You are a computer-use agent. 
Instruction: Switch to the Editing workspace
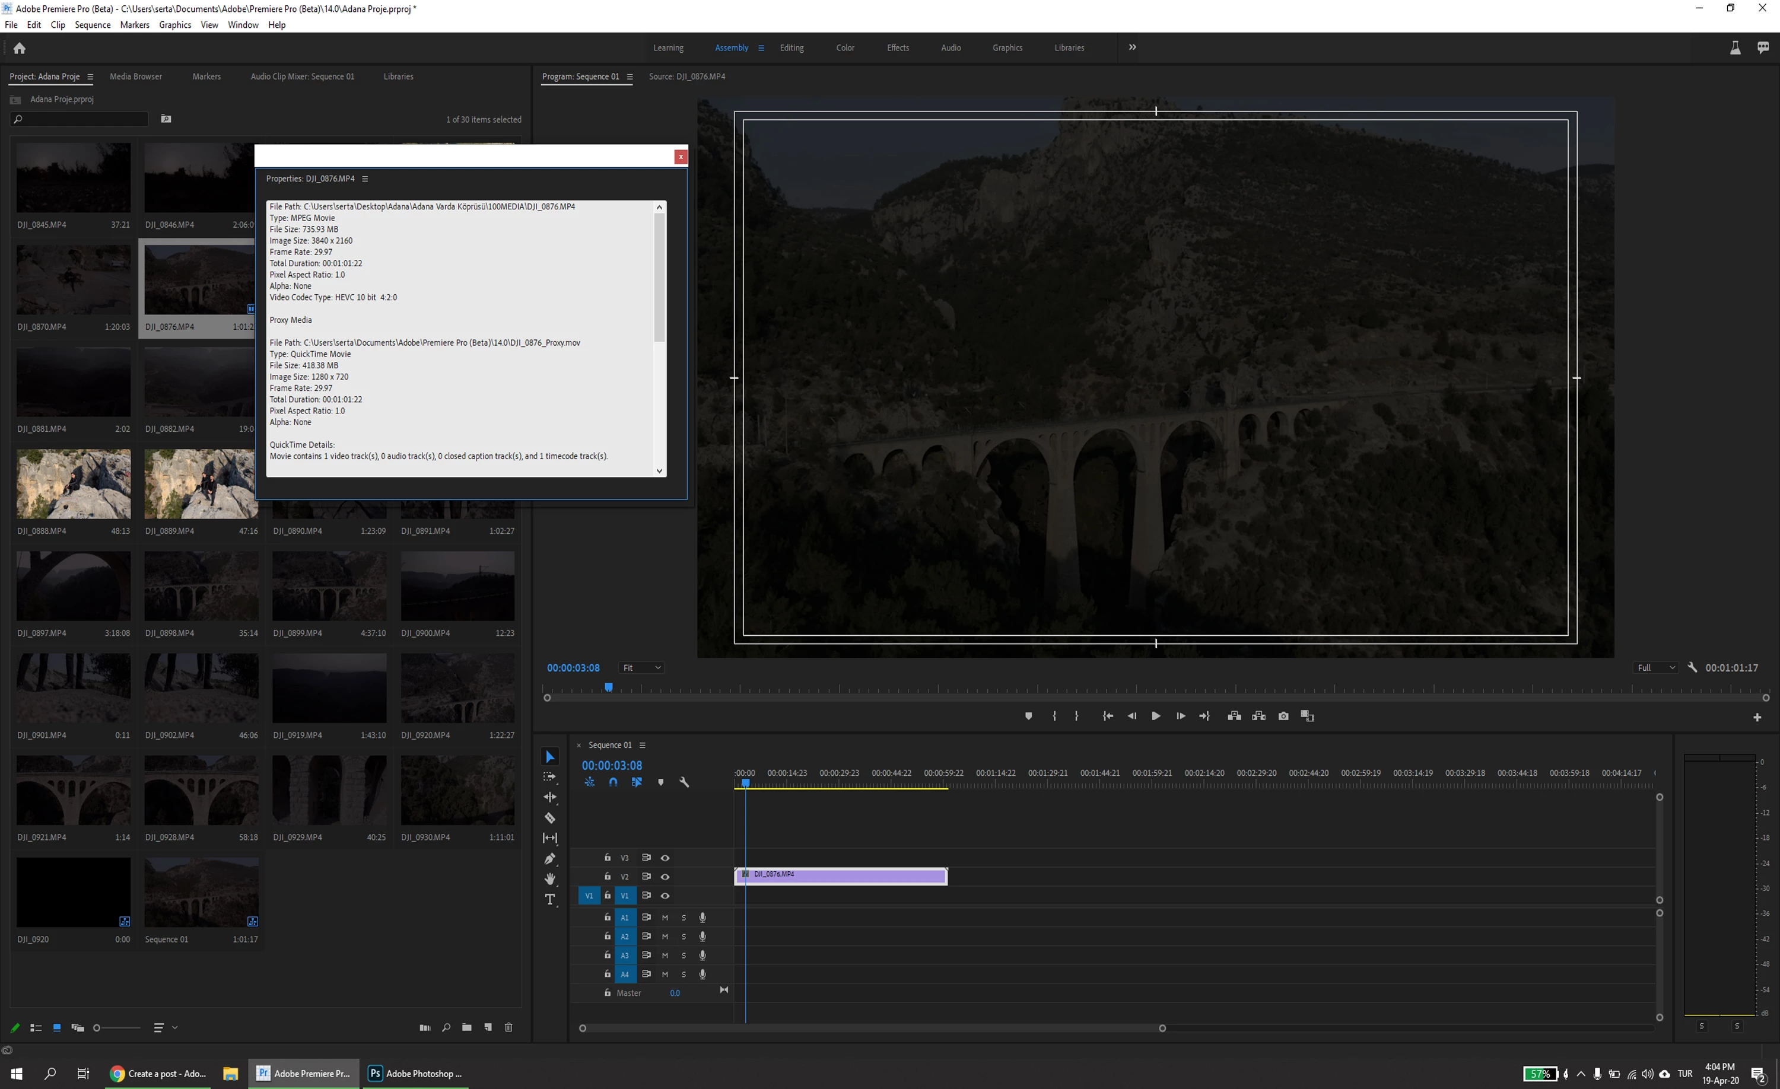click(x=791, y=47)
